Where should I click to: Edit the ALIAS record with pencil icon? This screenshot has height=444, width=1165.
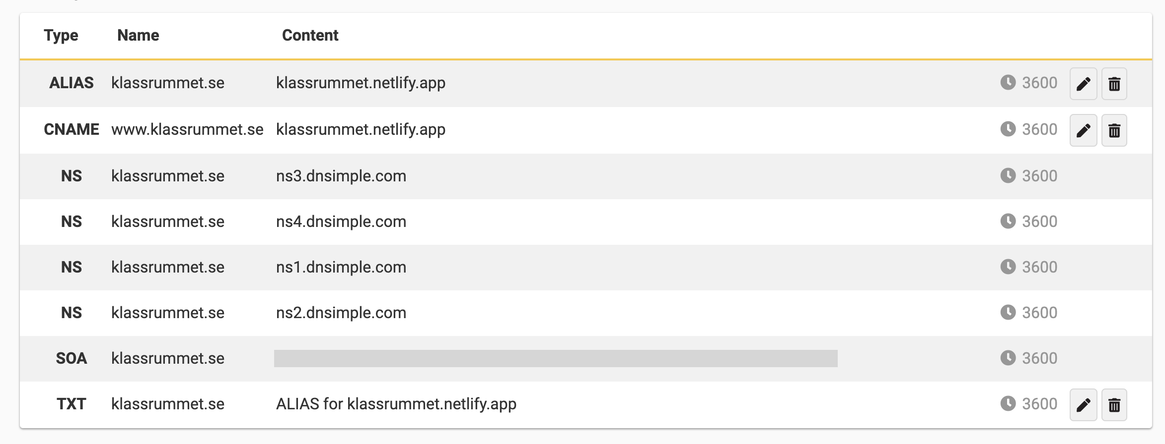(x=1083, y=84)
